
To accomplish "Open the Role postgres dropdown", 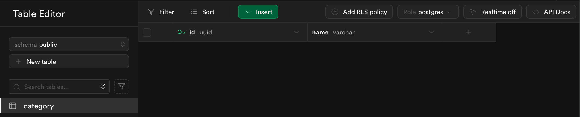I will click(428, 12).
